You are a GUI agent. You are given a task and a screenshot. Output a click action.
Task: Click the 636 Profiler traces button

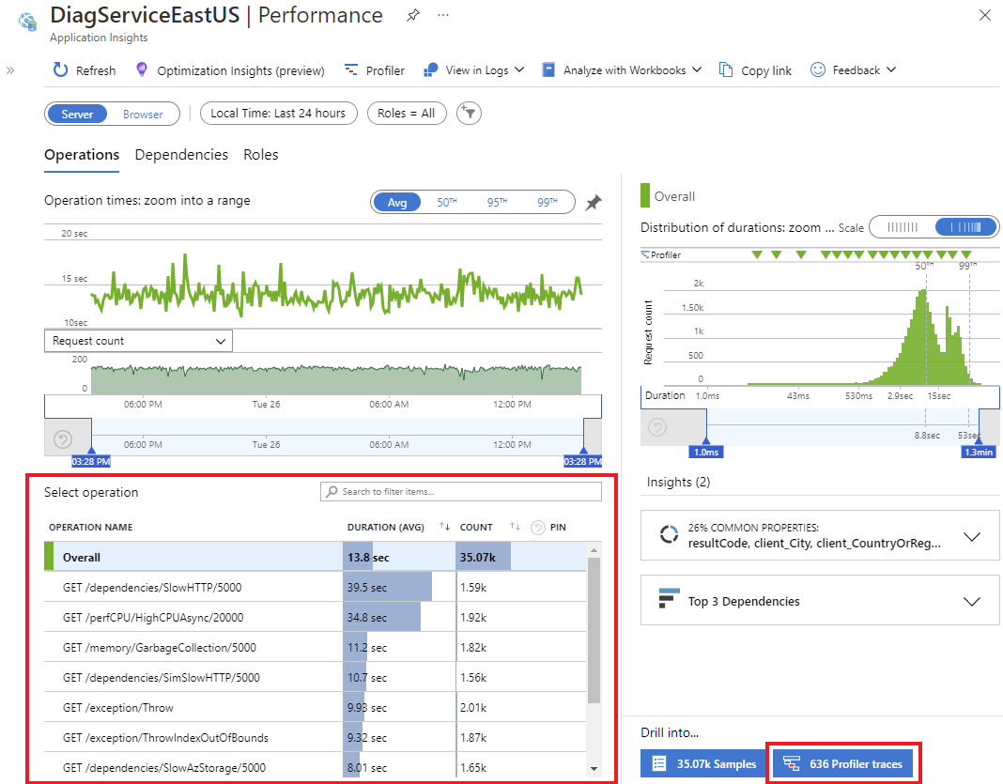[x=842, y=763]
